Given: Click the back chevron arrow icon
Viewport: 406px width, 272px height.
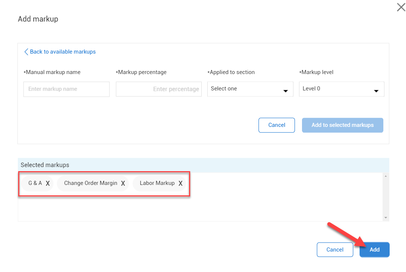Looking at the screenshot, I should click(26, 52).
